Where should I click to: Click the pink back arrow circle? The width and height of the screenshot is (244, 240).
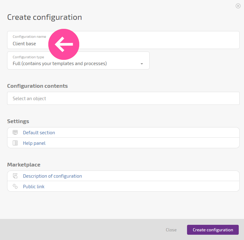(x=64, y=44)
